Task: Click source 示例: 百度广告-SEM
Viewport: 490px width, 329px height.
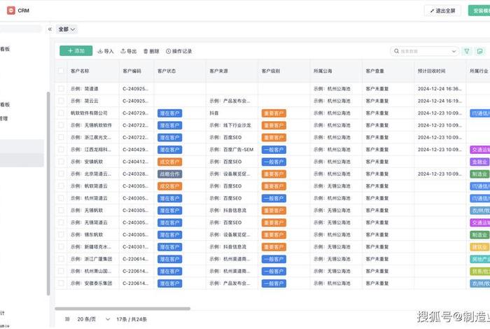Action: [x=232, y=150]
